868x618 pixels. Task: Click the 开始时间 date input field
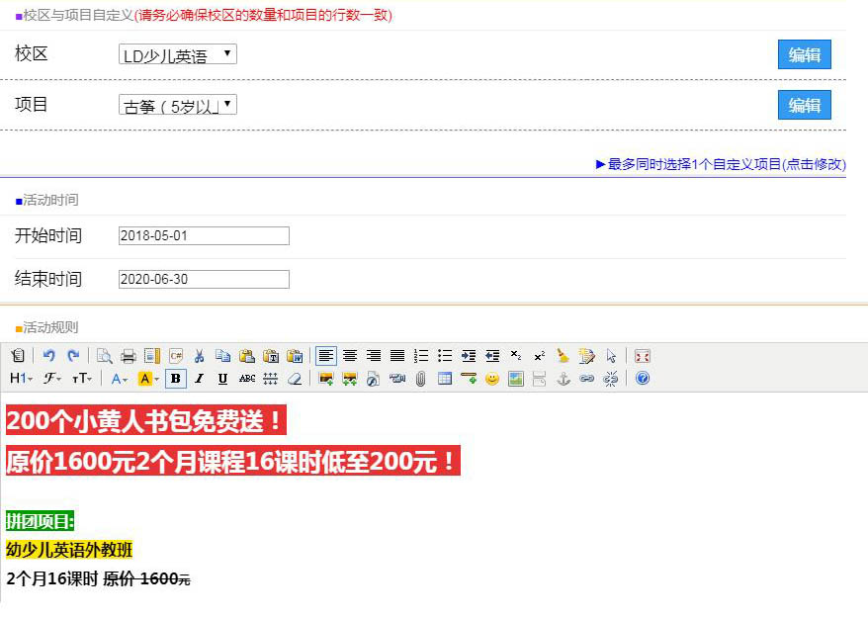tap(204, 235)
